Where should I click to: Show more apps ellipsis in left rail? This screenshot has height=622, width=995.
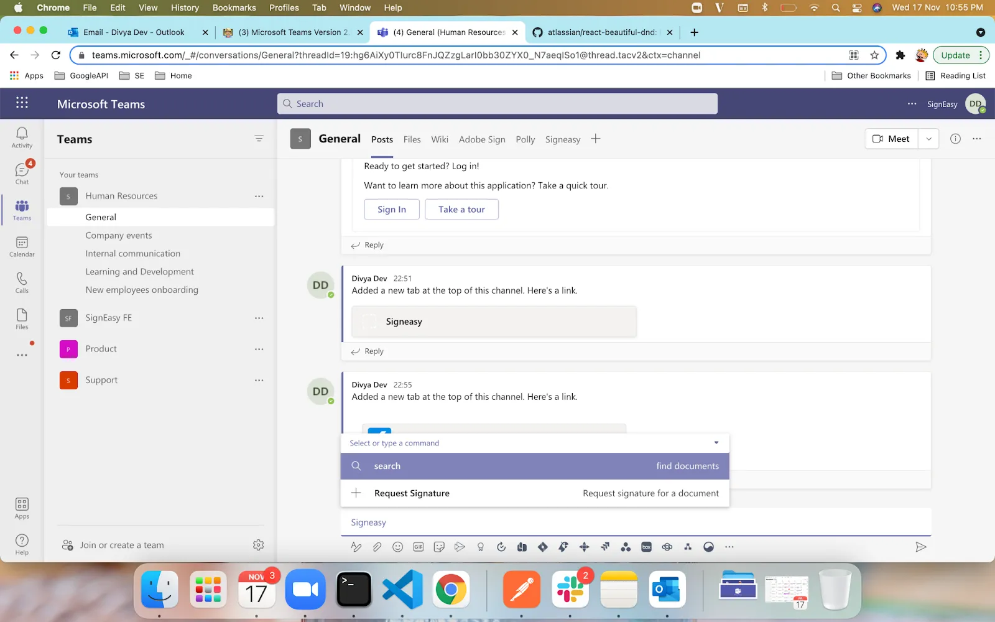coord(22,355)
